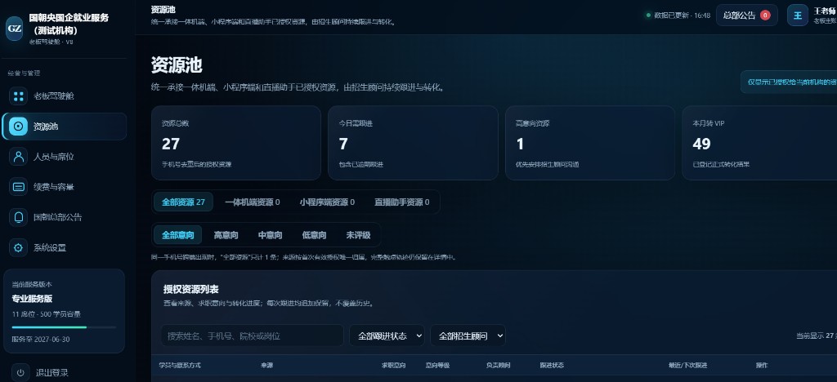The width and height of the screenshot is (837, 382).
Task: Click the authorized-only notice banner 仅显示已授权给当前机构
Action: click(789, 82)
